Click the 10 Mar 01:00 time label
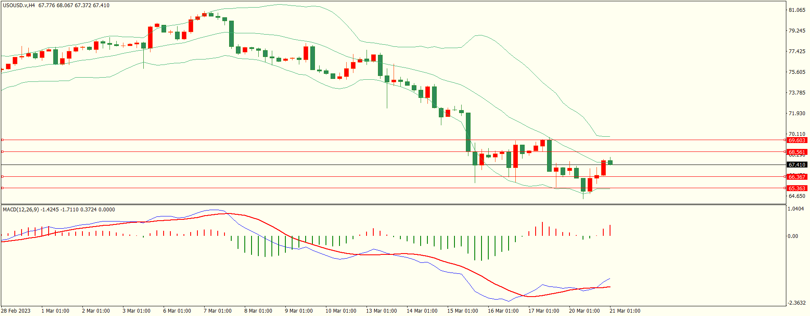The width and height of the screenshot is (810, 316). click(341, 311)
